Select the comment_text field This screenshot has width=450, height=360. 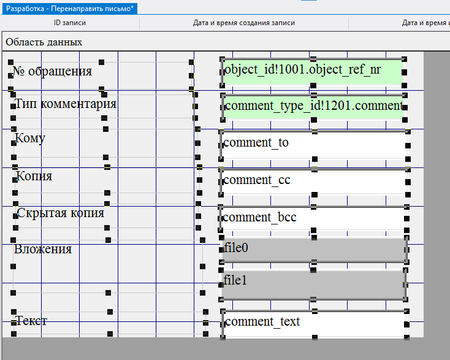click(x=313, y=323)
